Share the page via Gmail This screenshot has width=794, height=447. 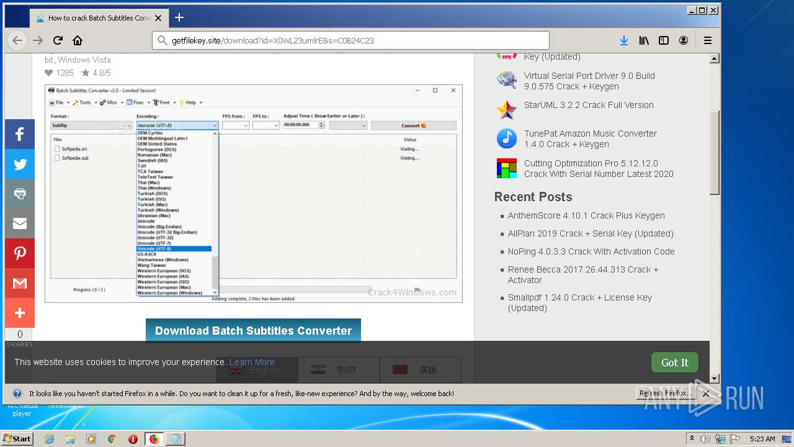(x=20, y=283)
